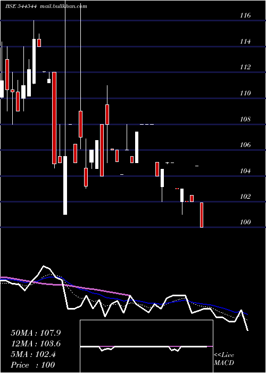Click the 5MA : 102.4 readout
The height and width of the screenshot is (373, 266).
coord(34,354)
